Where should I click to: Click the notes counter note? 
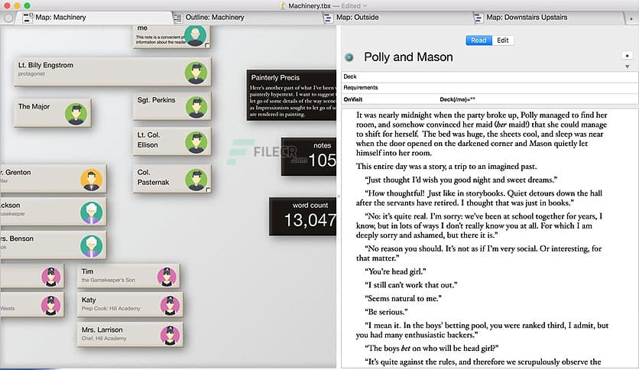click(309, 157)
